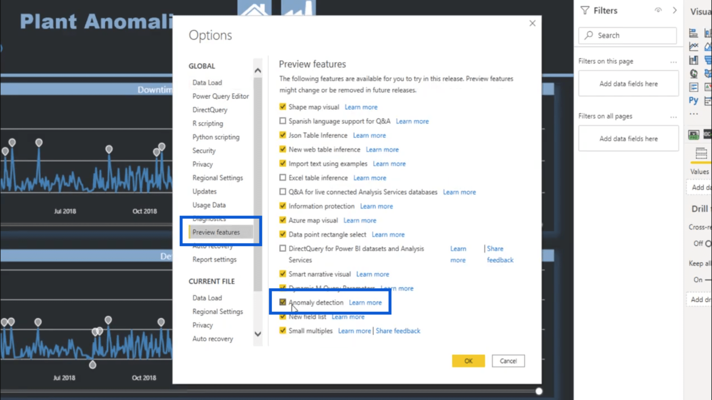Image resolution: width=712 pixels, height=400 pixels.
Task: Select the ribbon chart visual icon
Action: point(693,60)
